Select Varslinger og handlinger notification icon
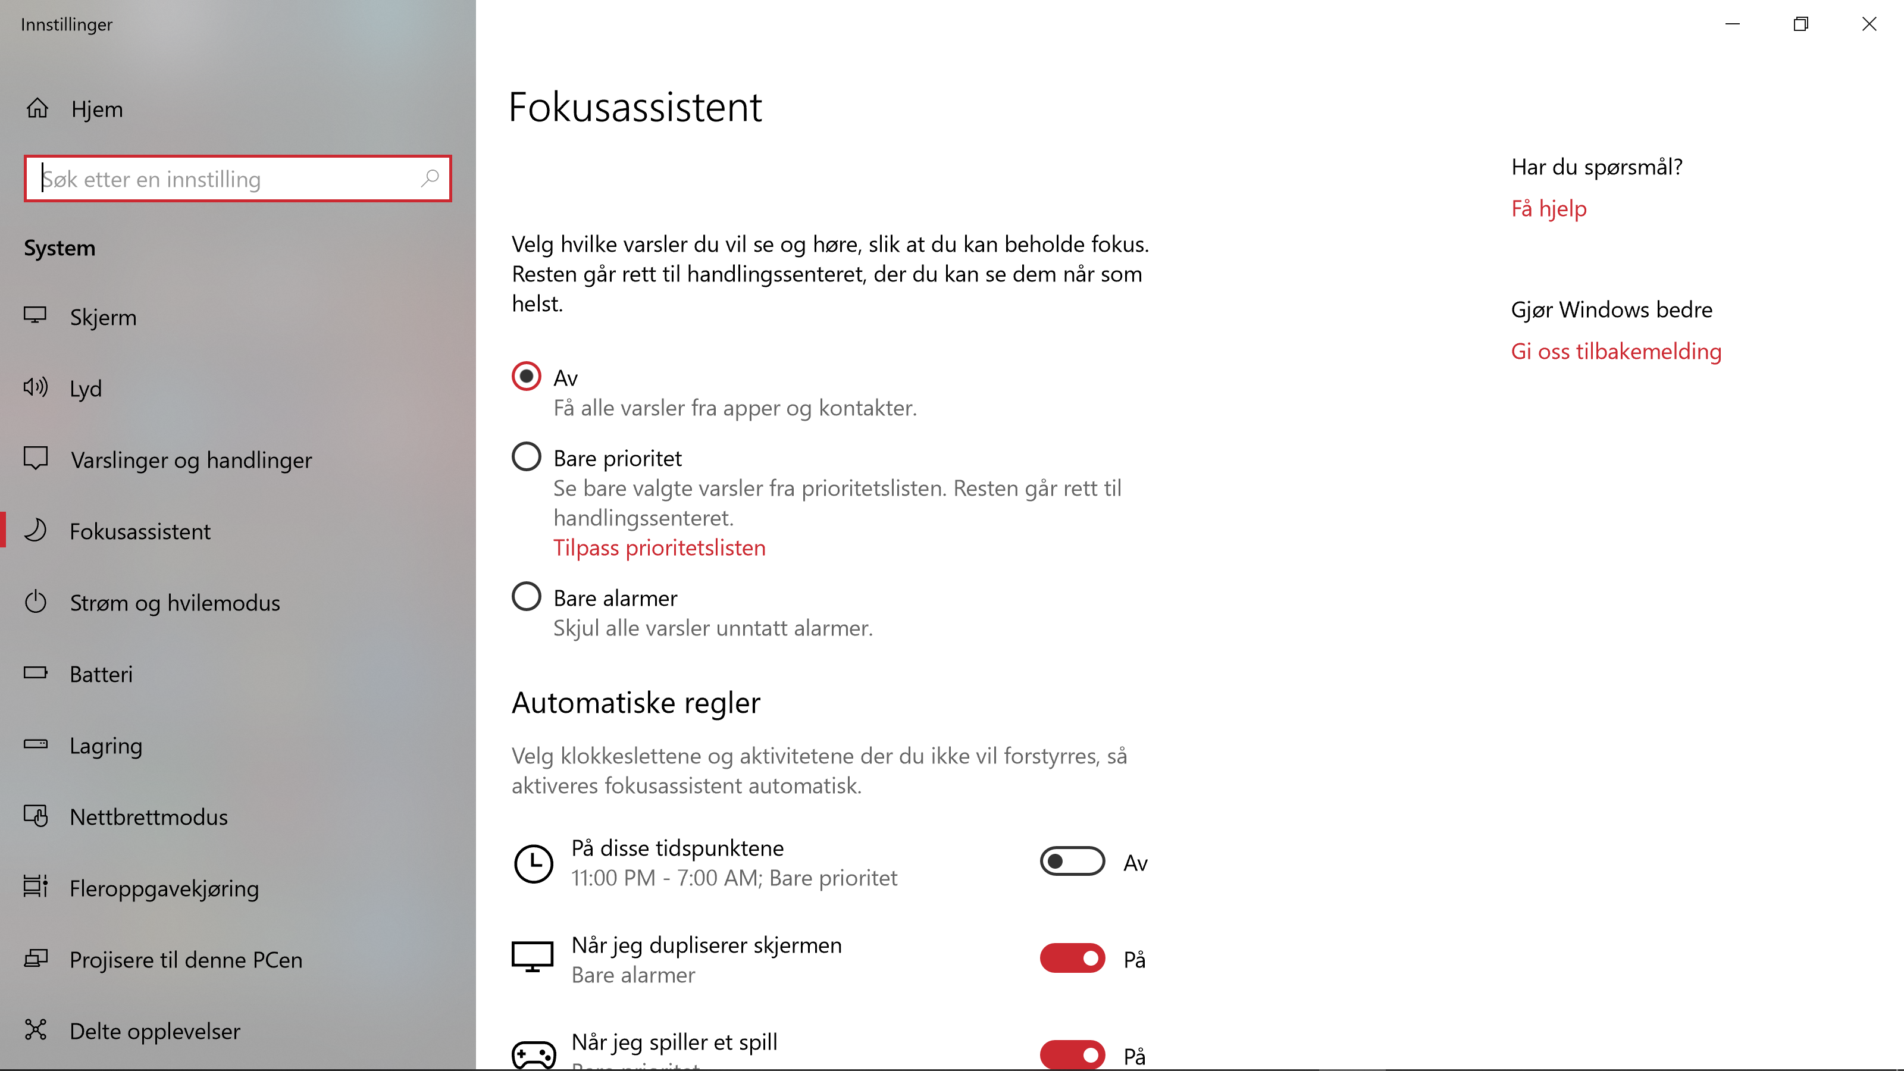The image size is (1904, 1071). 36,459
